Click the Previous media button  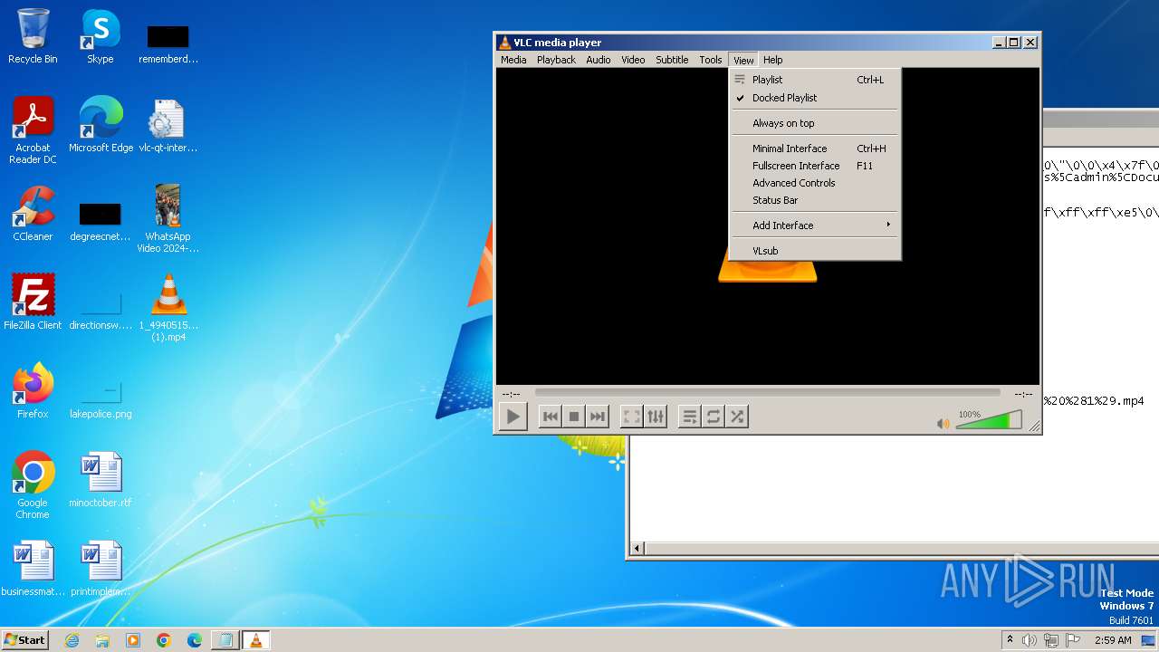(550, 417)
